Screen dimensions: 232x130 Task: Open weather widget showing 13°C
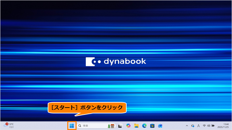9,125
